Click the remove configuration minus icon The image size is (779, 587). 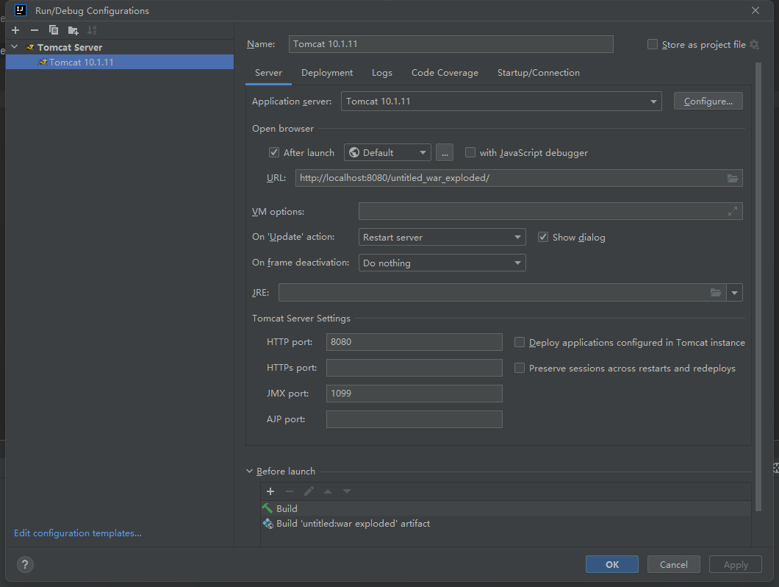(x=34, y=30)
